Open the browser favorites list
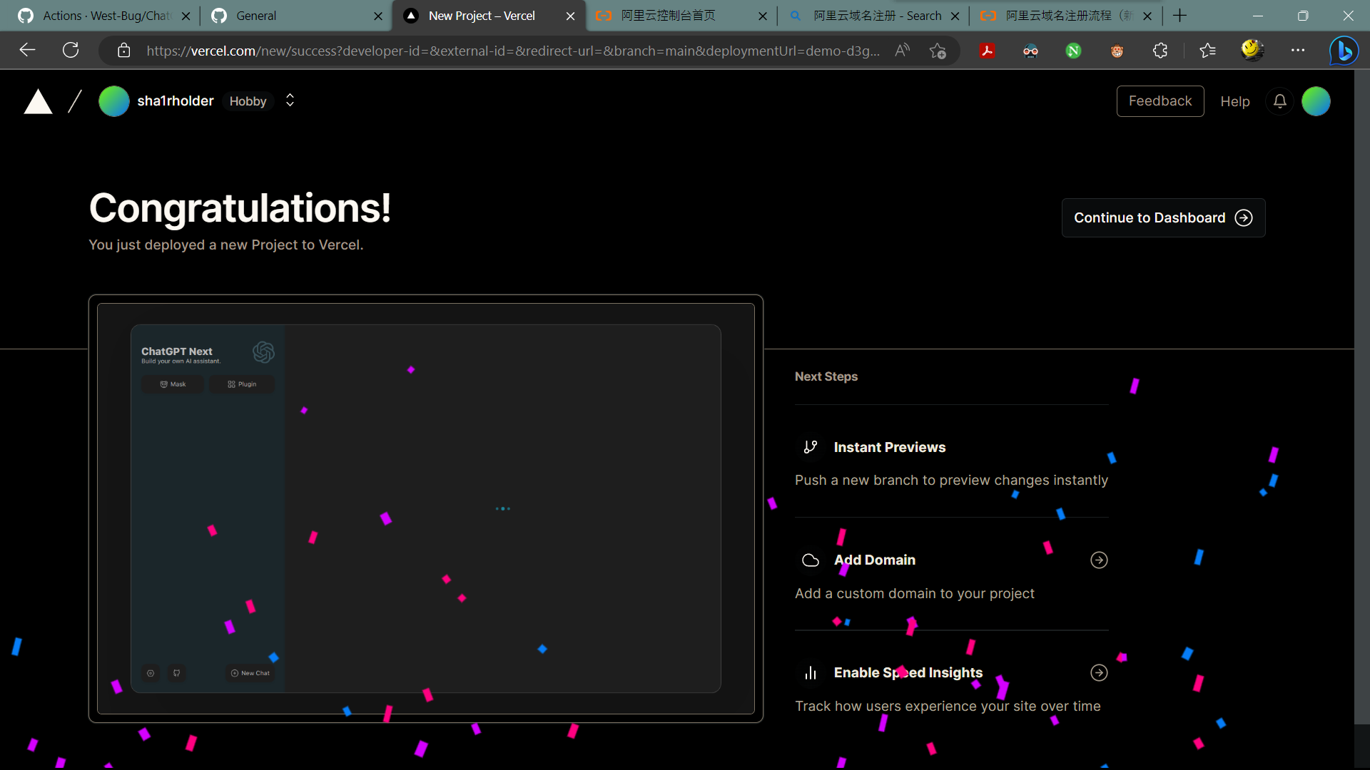The height and width of the screenshot is (770, 1370). [x=1207, y=51]
